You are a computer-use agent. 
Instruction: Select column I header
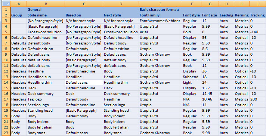tap(242, 4)
